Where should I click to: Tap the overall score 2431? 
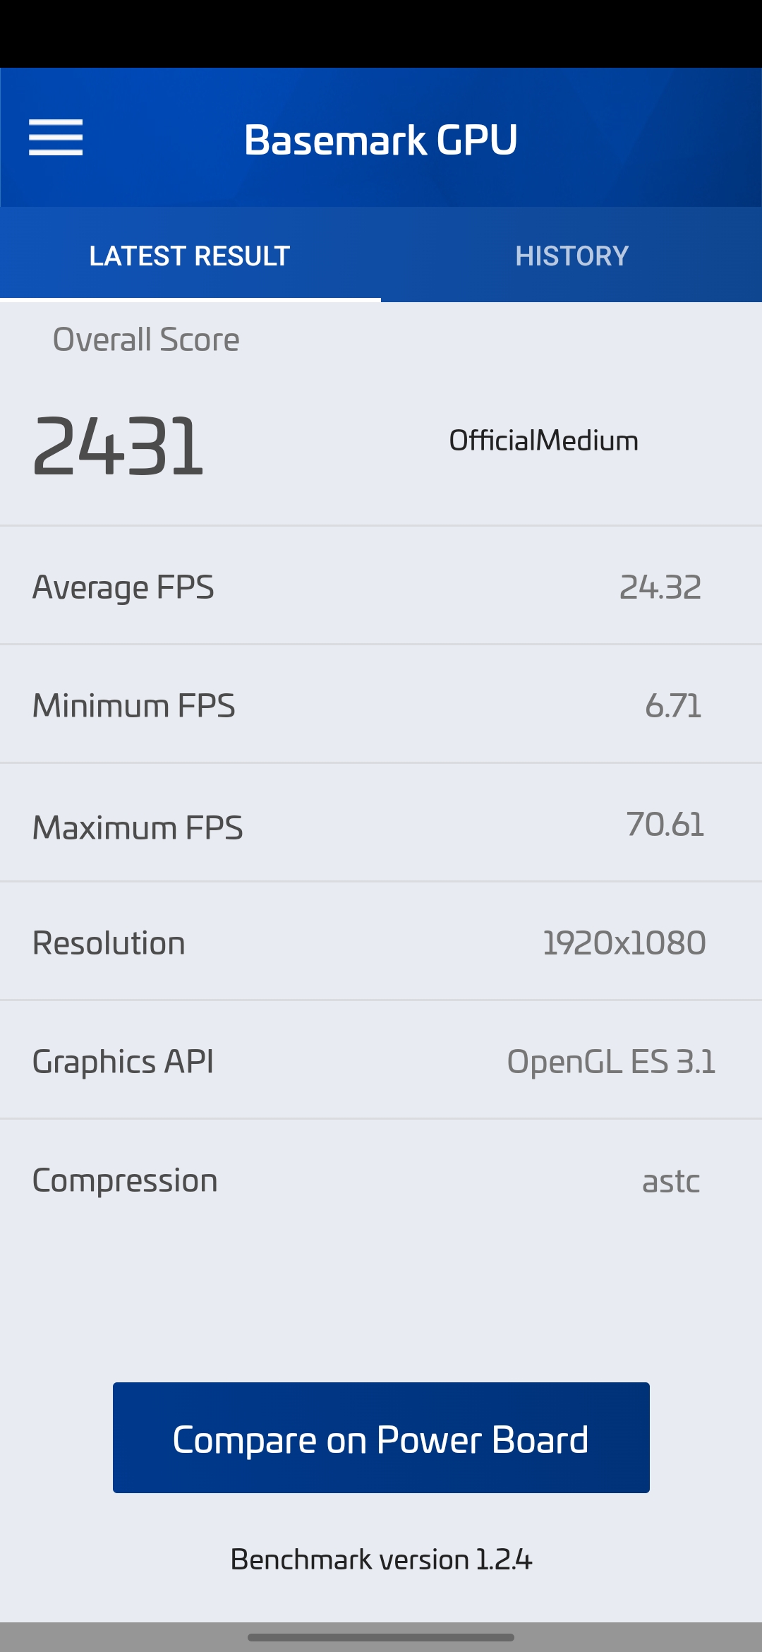click(x=119, y=445)
